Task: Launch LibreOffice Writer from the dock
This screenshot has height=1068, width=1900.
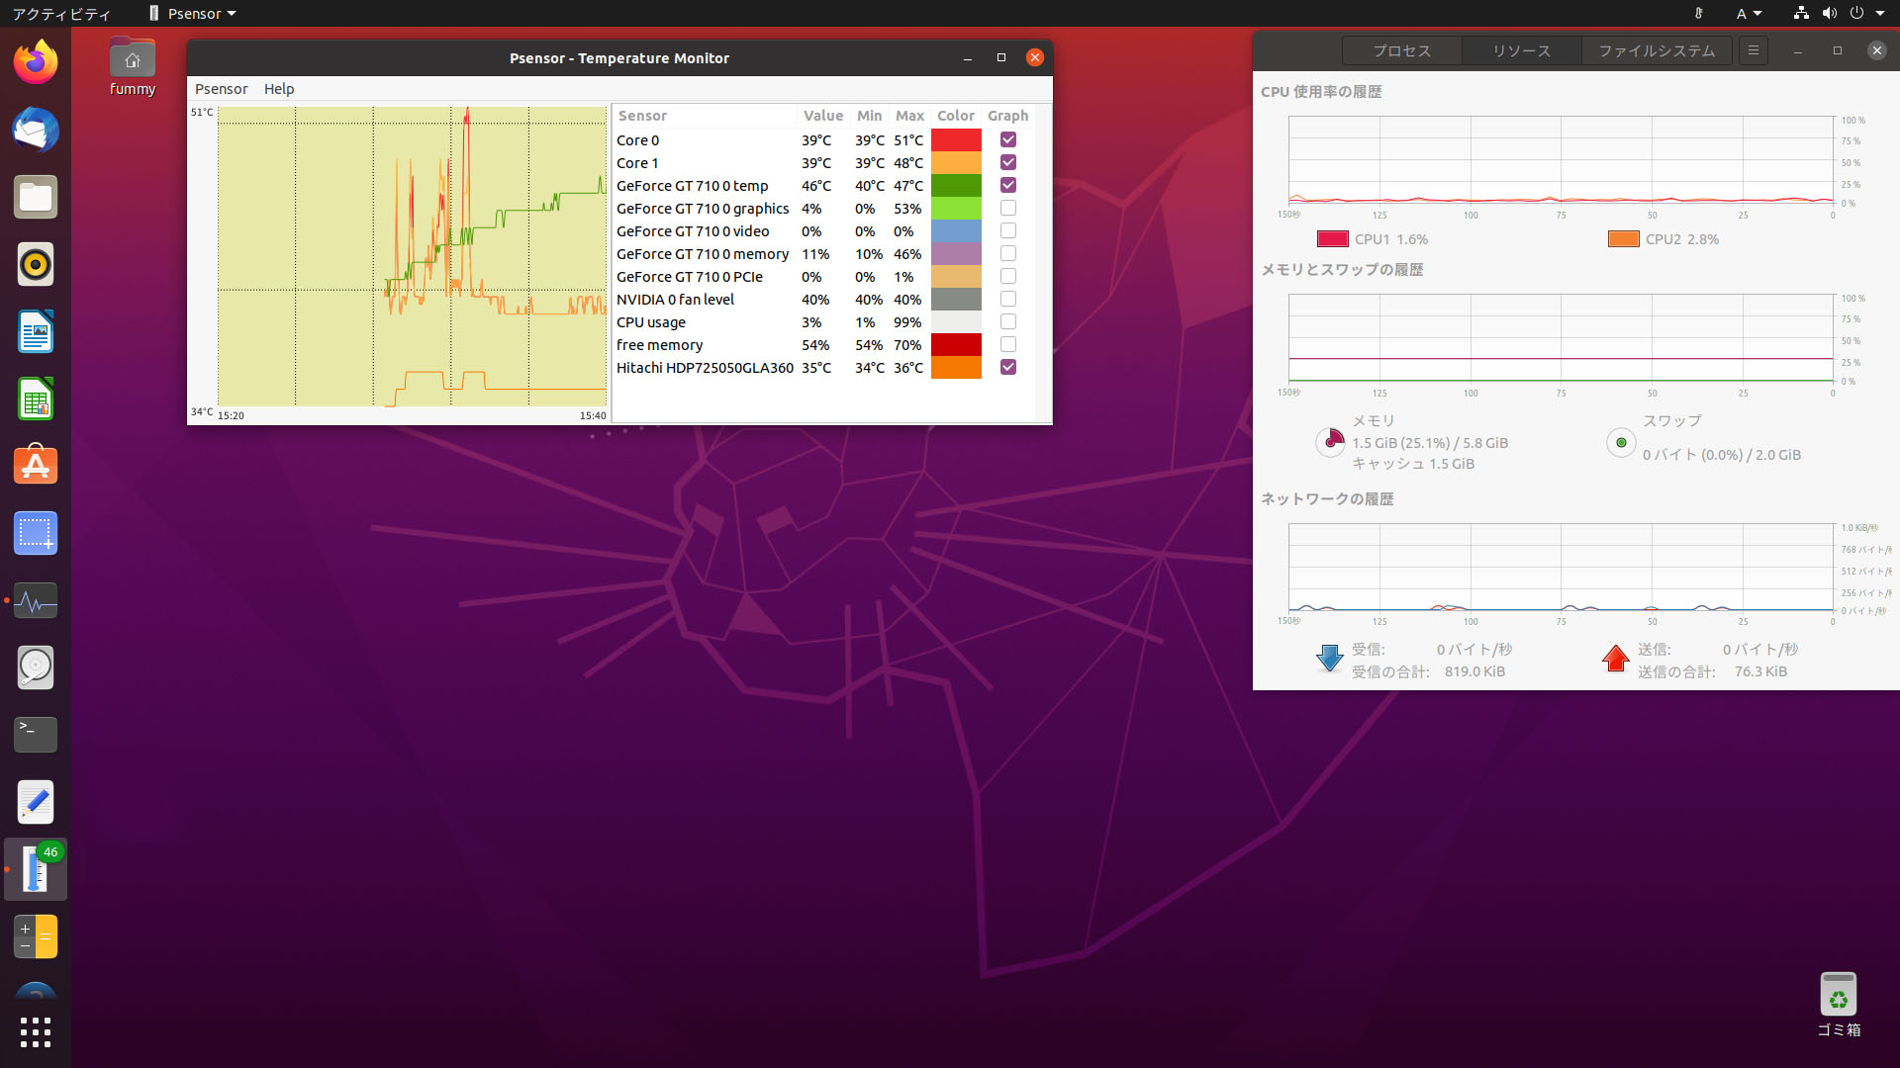Action: [36, 332]
